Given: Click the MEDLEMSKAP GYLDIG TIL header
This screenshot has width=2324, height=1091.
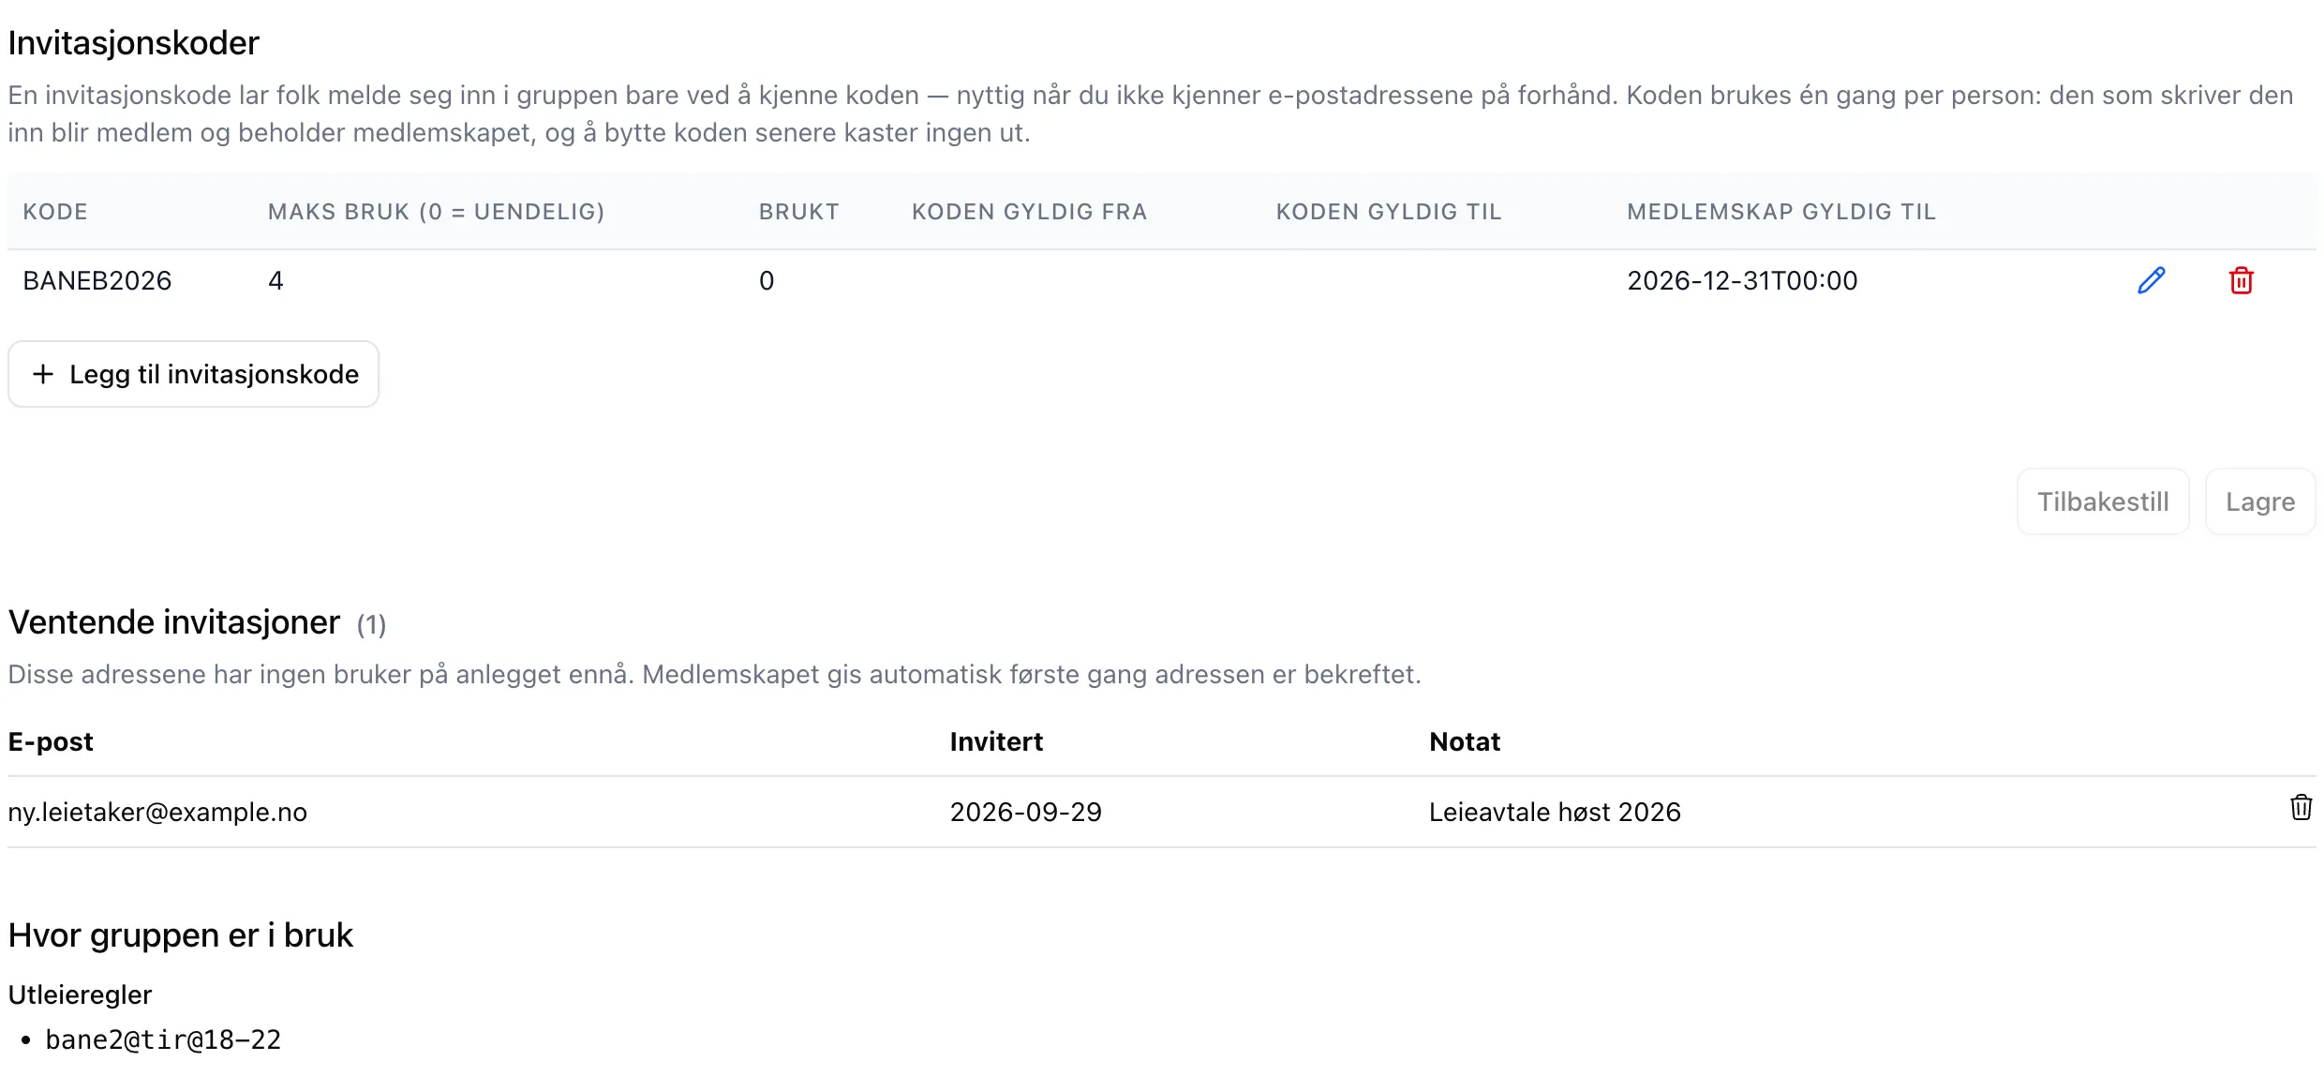Looking at the screenshot, I should click(x=1781, y=212).
